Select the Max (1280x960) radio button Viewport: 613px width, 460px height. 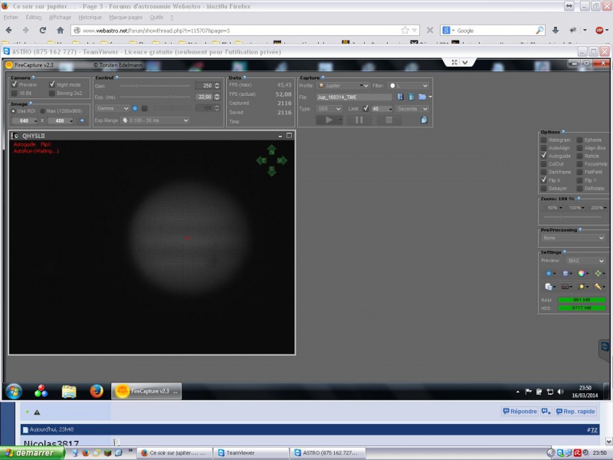pyautogui.click(x=43, y=111)
